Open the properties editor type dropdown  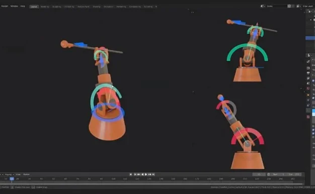click(309, 55)
